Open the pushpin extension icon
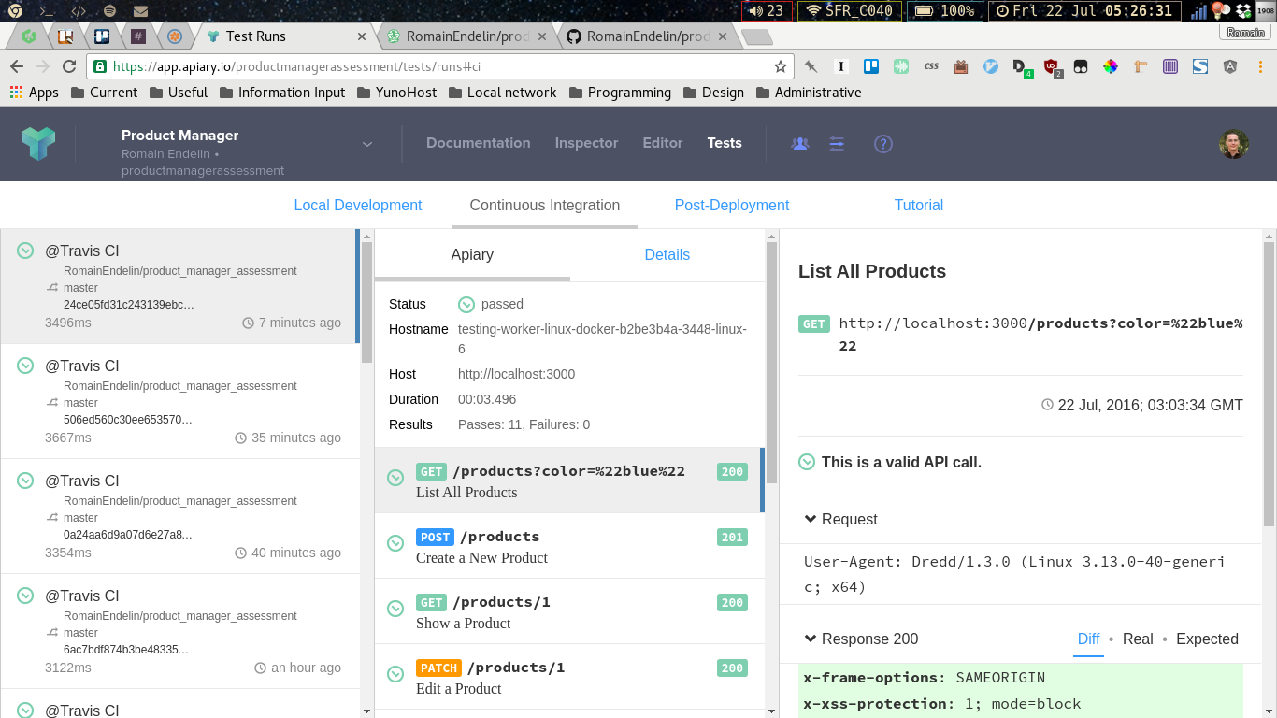Image resolution: width=1277 pixels, height=718 pixels. pos(811,67)
